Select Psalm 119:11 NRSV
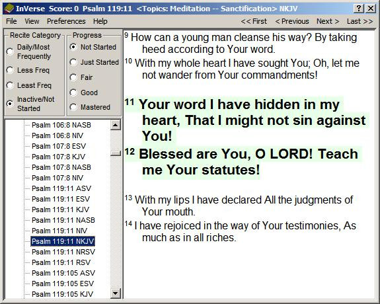The width and height of the screenshot is (380, 304). [63, 252]
